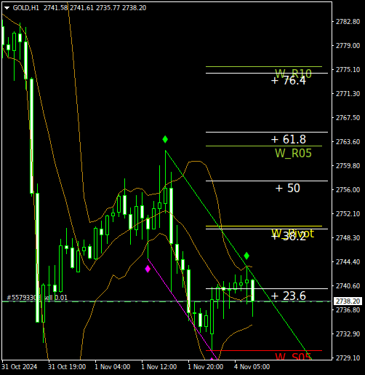Click the yellow W_Pivot label
This screenshot has height=375, width=365.
293,233
